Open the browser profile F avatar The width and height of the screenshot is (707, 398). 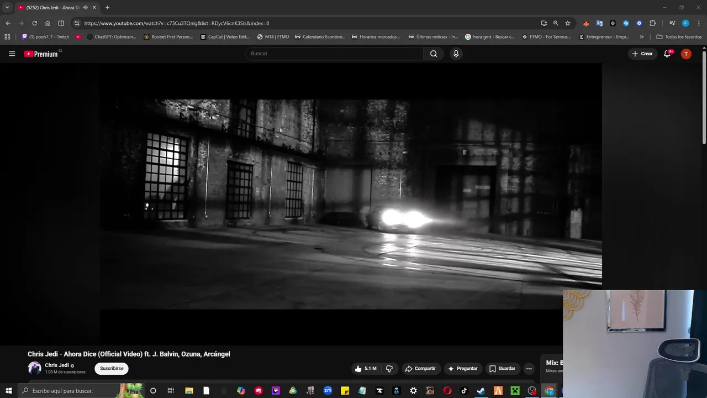pyautogui.click(x=685, y=23)
